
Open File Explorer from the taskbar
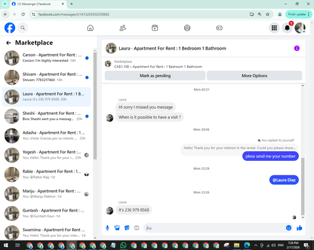[237, 245]
